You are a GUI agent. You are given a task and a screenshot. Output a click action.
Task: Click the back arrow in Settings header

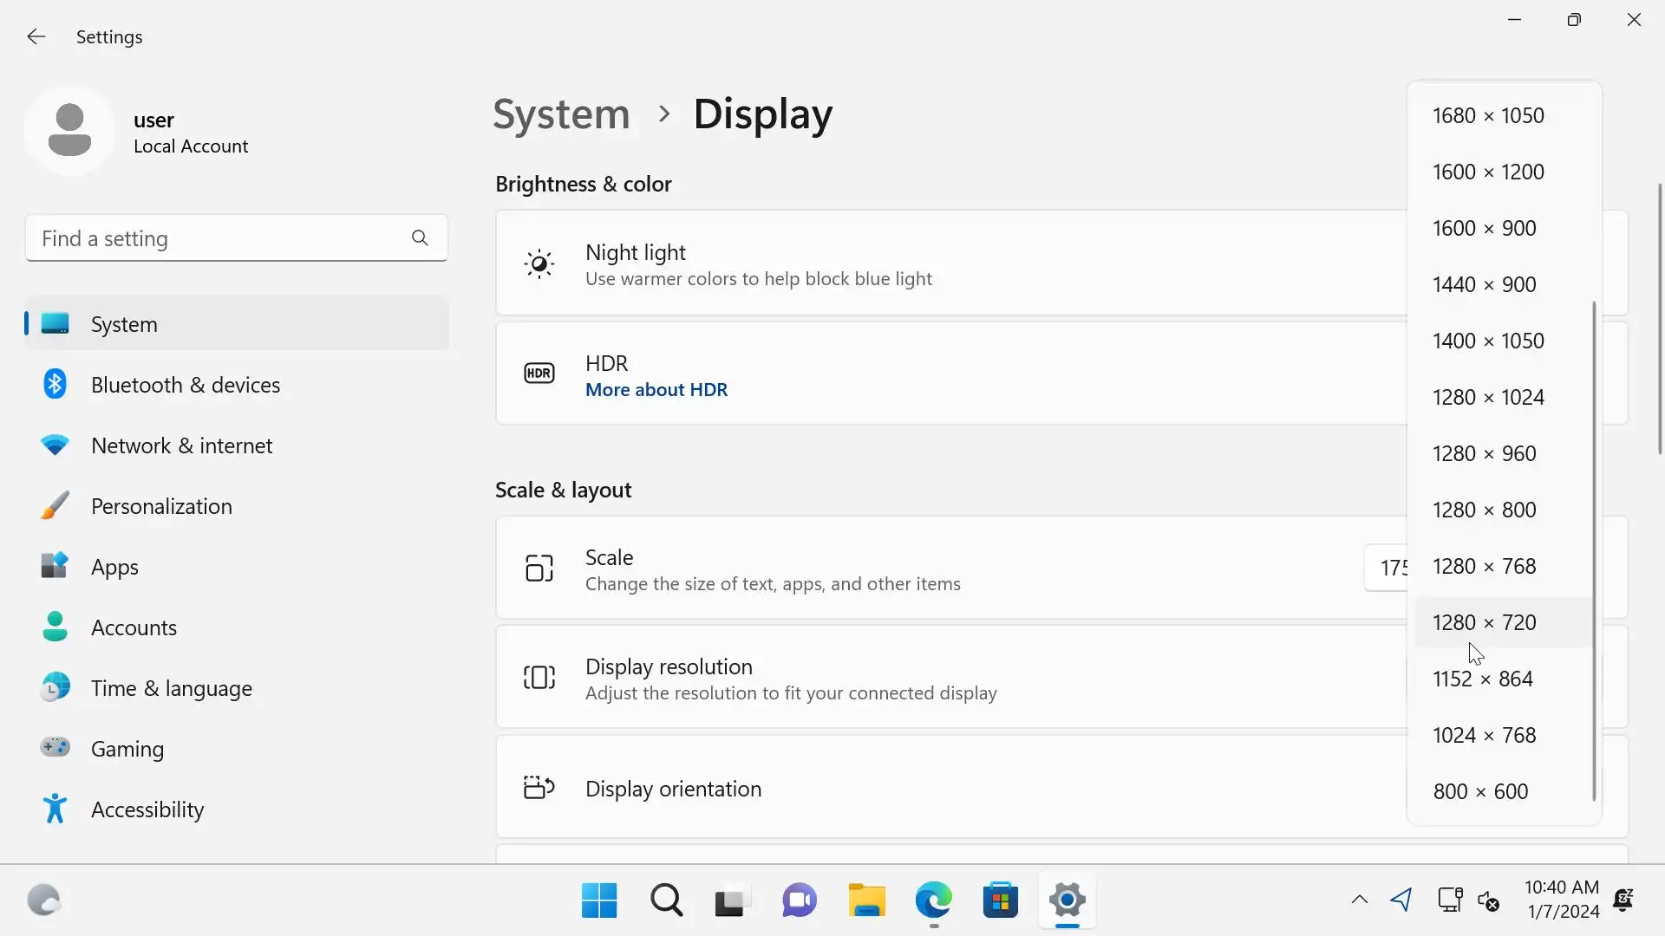tap(36, 36)
